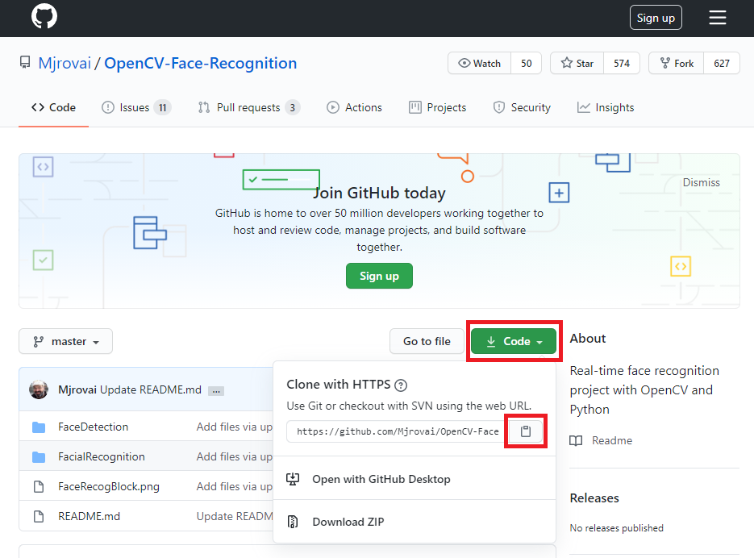Click the FacialRecognition folder icon

39,457
